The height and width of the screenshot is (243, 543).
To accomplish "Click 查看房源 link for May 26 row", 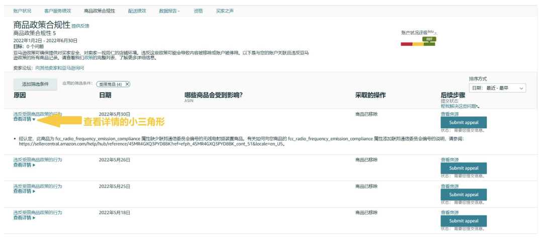I will coord(449,160).
